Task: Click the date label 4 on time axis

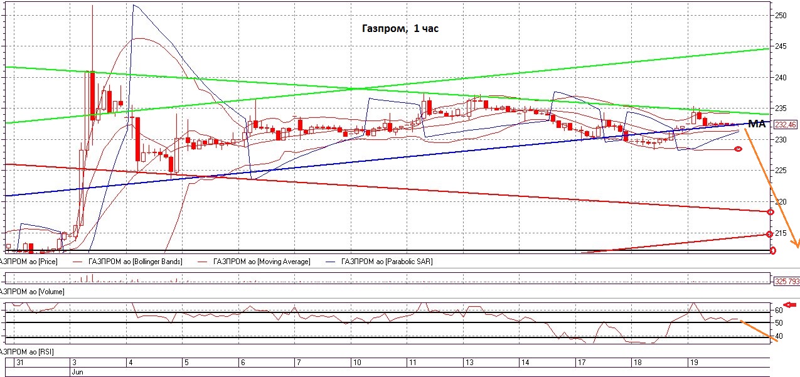Action: [130, 363]
